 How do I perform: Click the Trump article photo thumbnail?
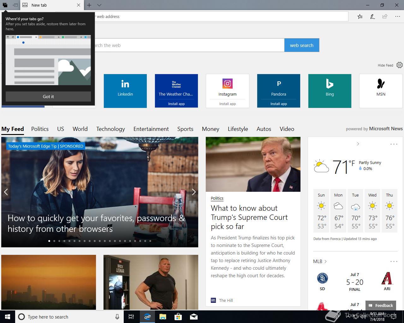(x=253, y=164)
